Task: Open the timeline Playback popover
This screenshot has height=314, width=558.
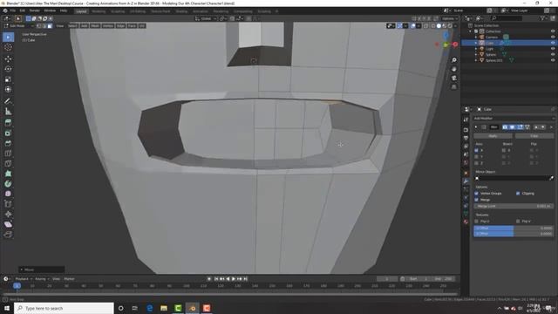Action: 24,279
